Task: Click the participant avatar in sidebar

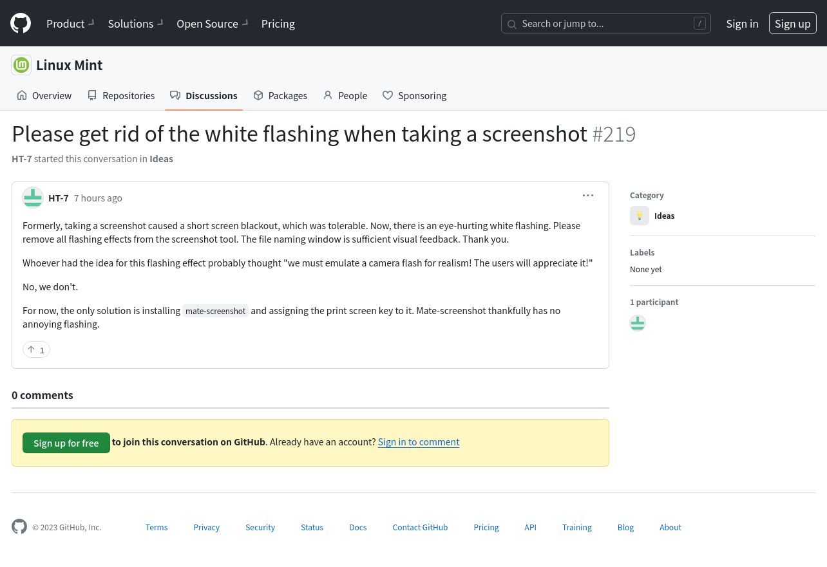Action: pyautogui.click(x=638, y=323)
